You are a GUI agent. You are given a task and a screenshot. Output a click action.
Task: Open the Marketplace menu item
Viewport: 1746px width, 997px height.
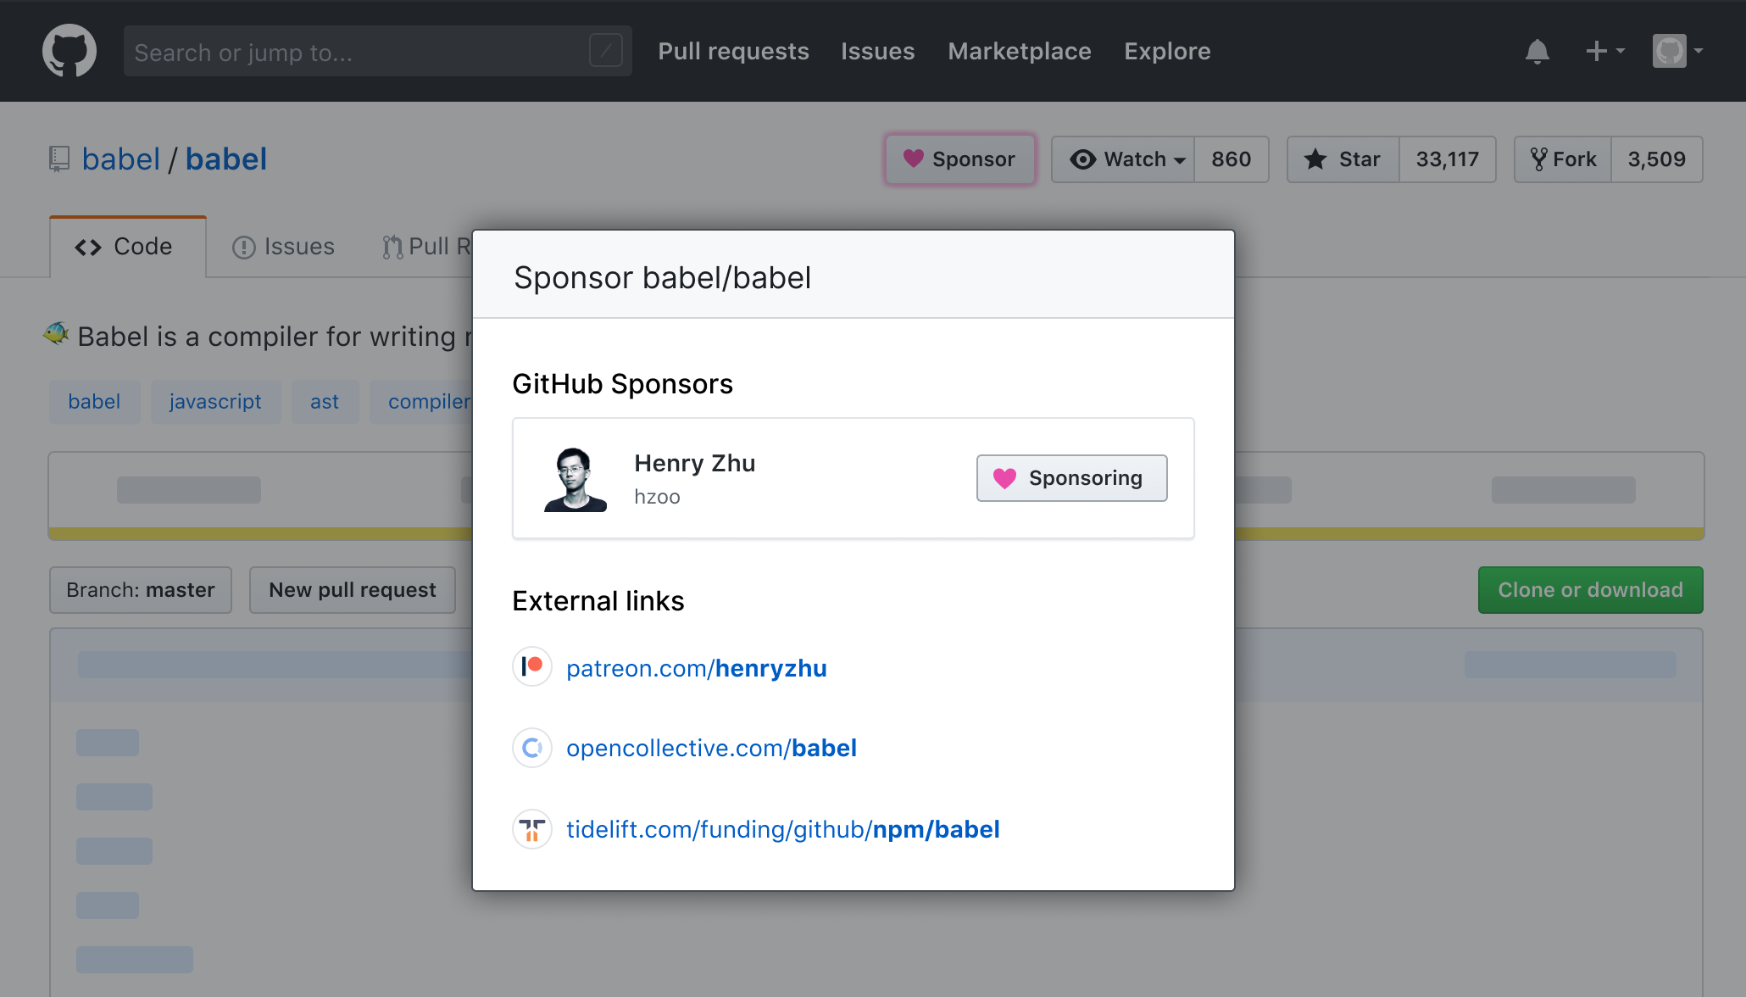click(1019, 51)
